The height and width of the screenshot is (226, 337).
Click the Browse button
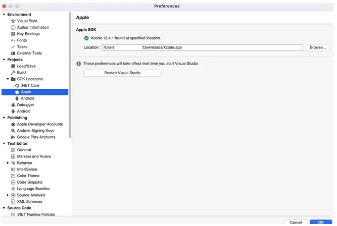click(317, 47)
